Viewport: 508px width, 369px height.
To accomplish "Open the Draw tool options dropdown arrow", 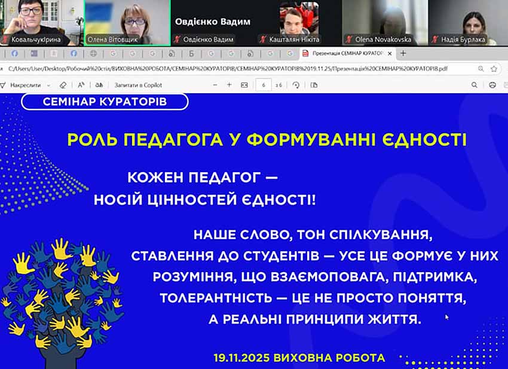I will point(48,85).
